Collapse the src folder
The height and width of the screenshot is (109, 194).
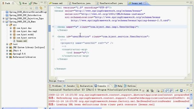click(7, 25)
